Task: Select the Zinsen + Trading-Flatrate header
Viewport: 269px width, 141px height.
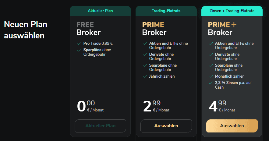Action: tap(232, 11)
